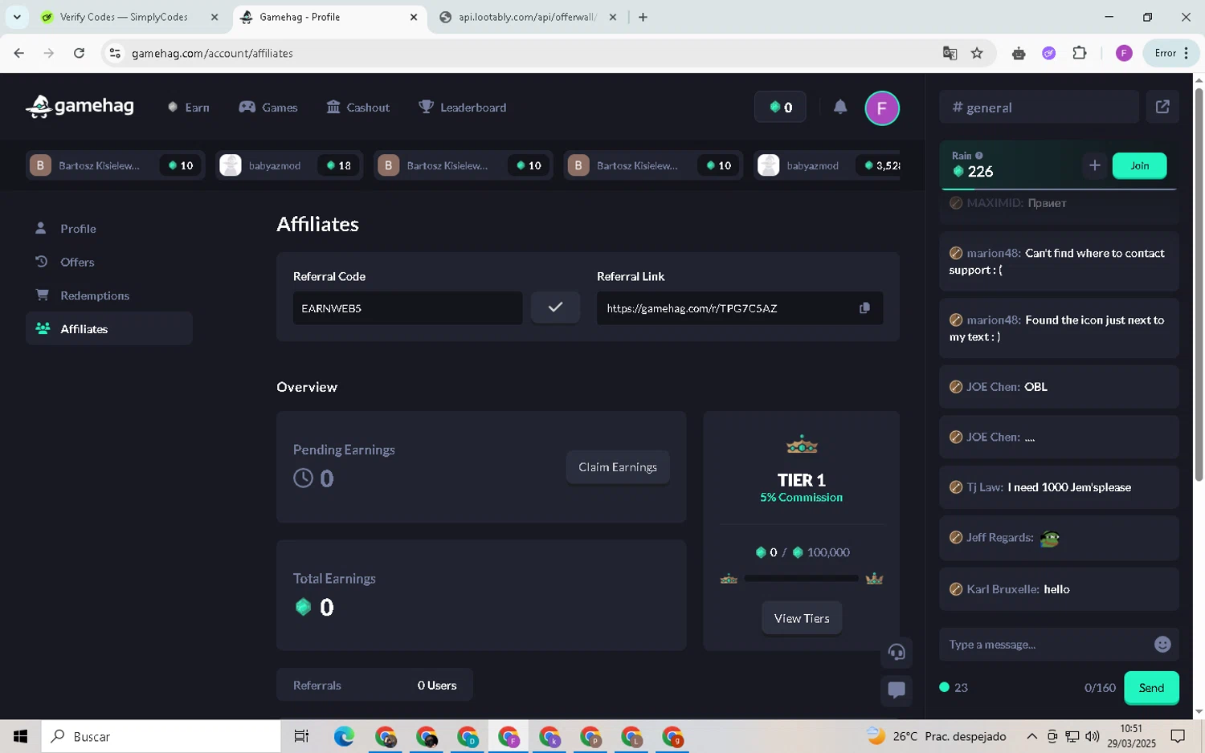Click the Buscar taskbar search box
The image size is (1205, 753).
click(x=161, y=736)
